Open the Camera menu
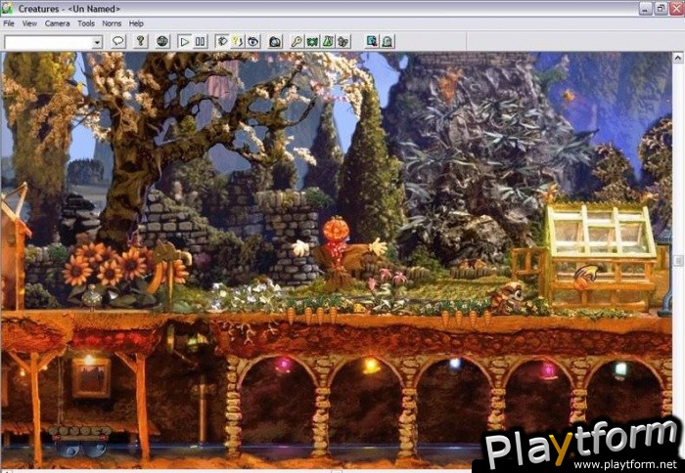685x473 pixels. tap(57, 23)
